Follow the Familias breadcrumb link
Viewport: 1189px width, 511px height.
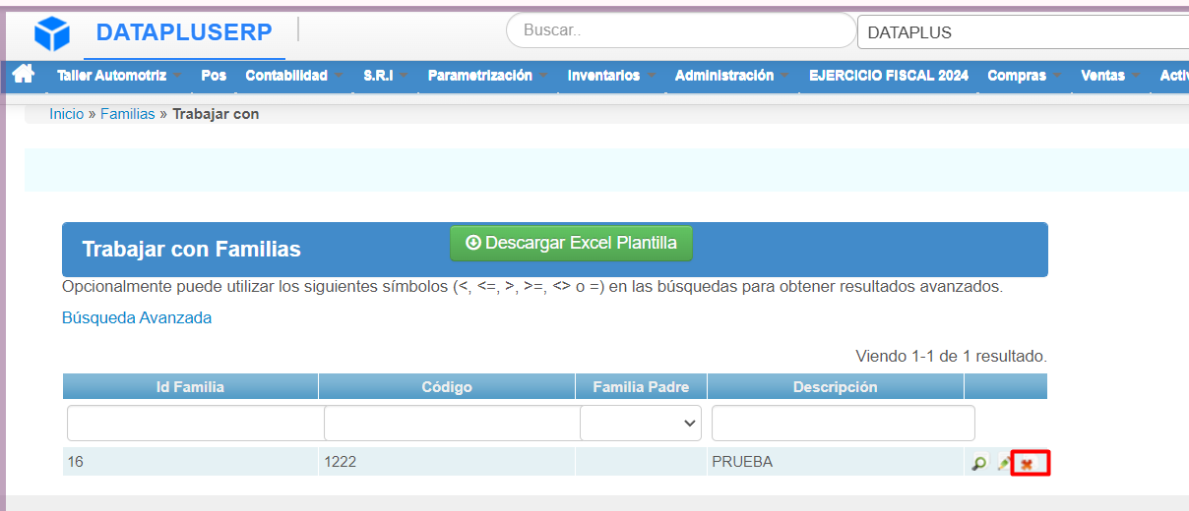128,114
